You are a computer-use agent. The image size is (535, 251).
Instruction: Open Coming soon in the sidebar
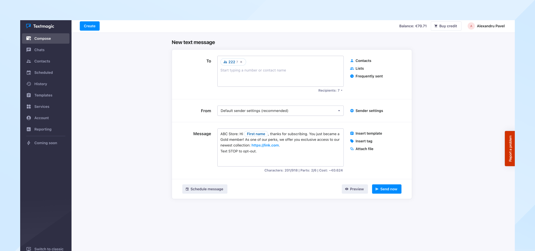[46, 143]
